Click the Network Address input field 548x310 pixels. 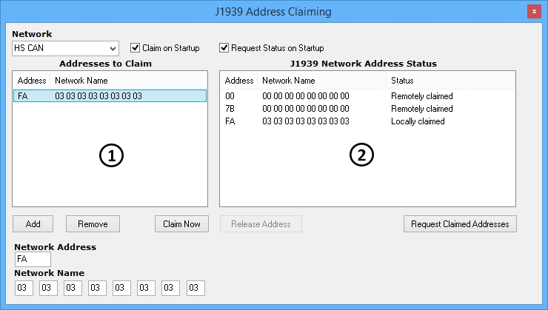coord(33,260)
